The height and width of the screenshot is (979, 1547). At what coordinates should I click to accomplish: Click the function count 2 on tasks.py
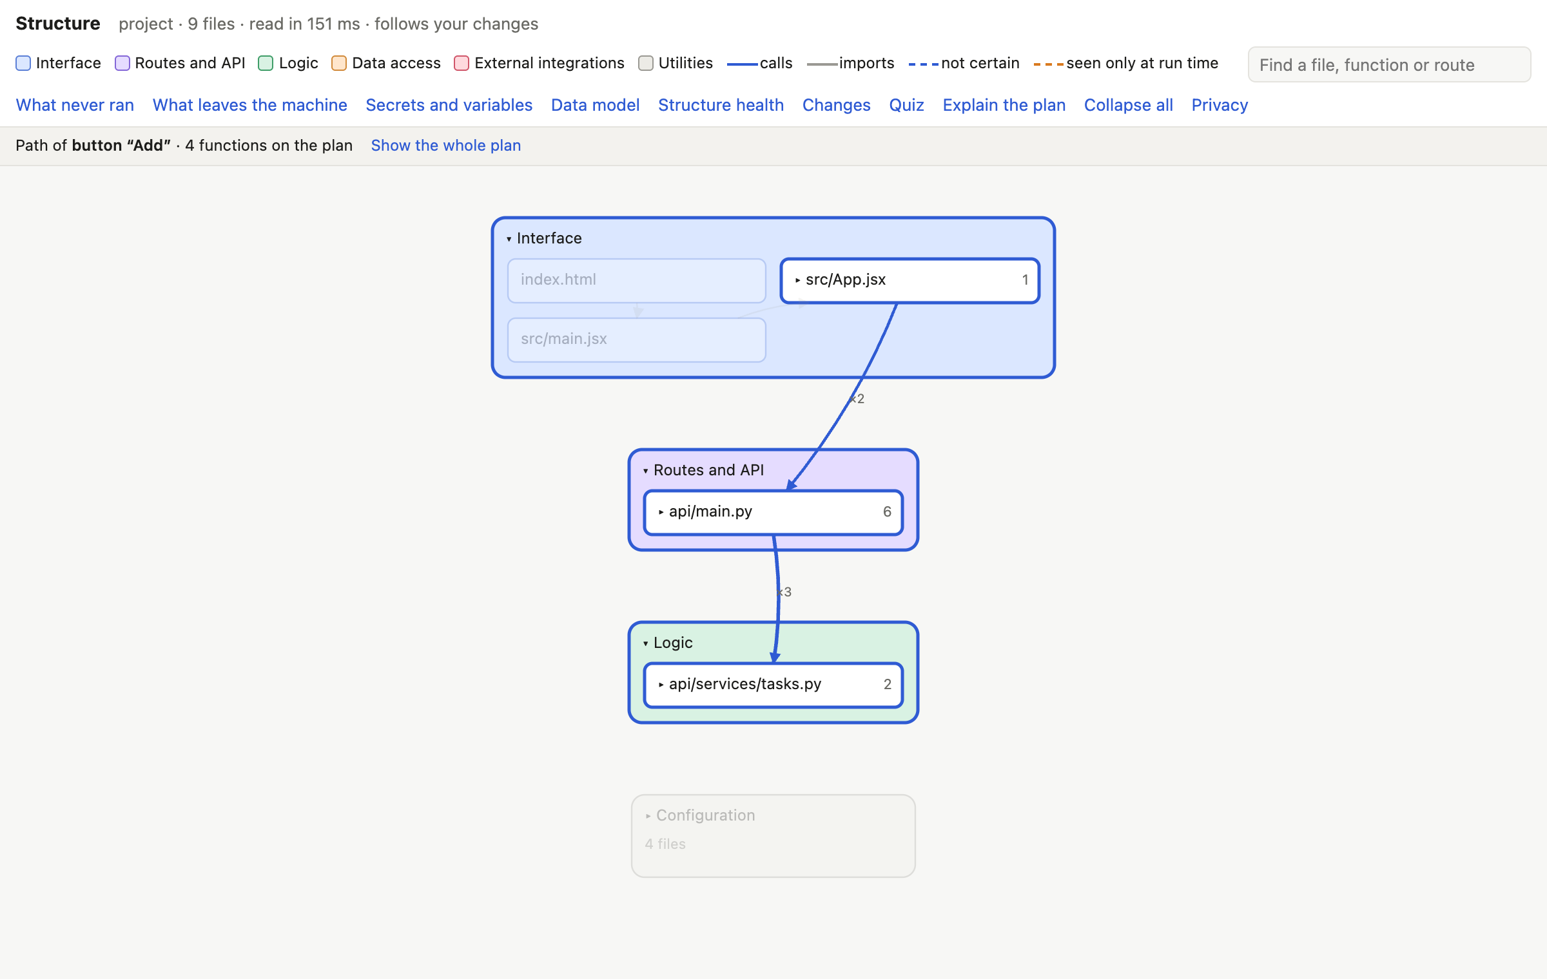pos(888,685)
